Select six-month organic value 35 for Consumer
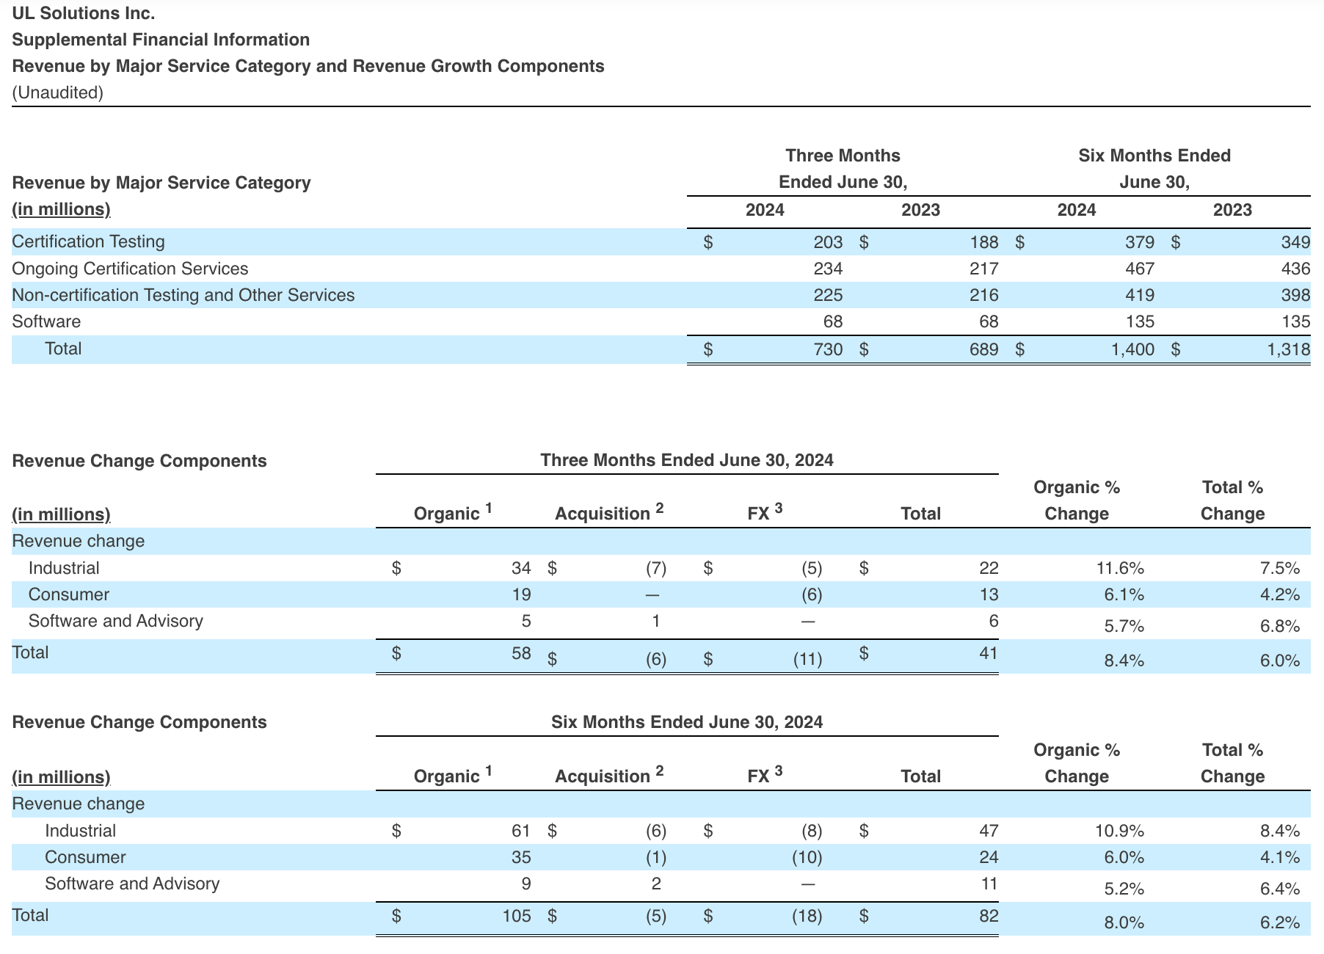 521,857
